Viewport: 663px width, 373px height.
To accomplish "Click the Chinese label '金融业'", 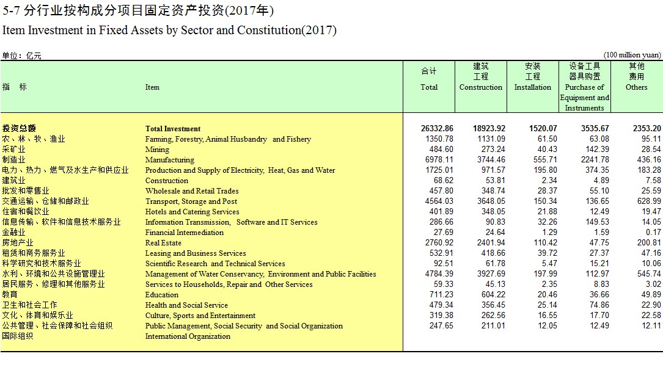I will pos(13,233).
